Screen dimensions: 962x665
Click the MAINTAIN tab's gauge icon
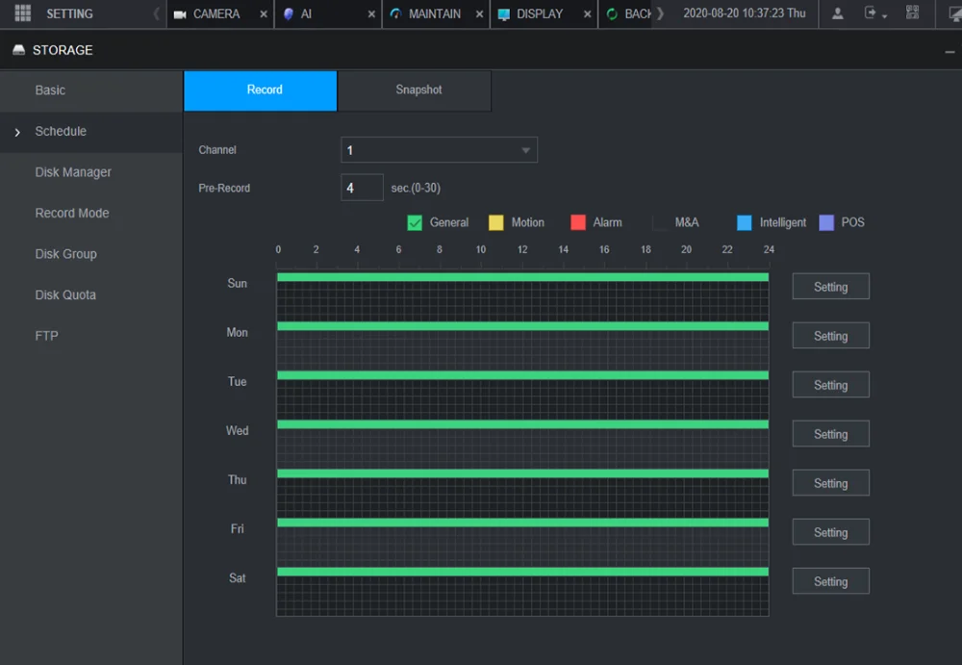point(395,13)
